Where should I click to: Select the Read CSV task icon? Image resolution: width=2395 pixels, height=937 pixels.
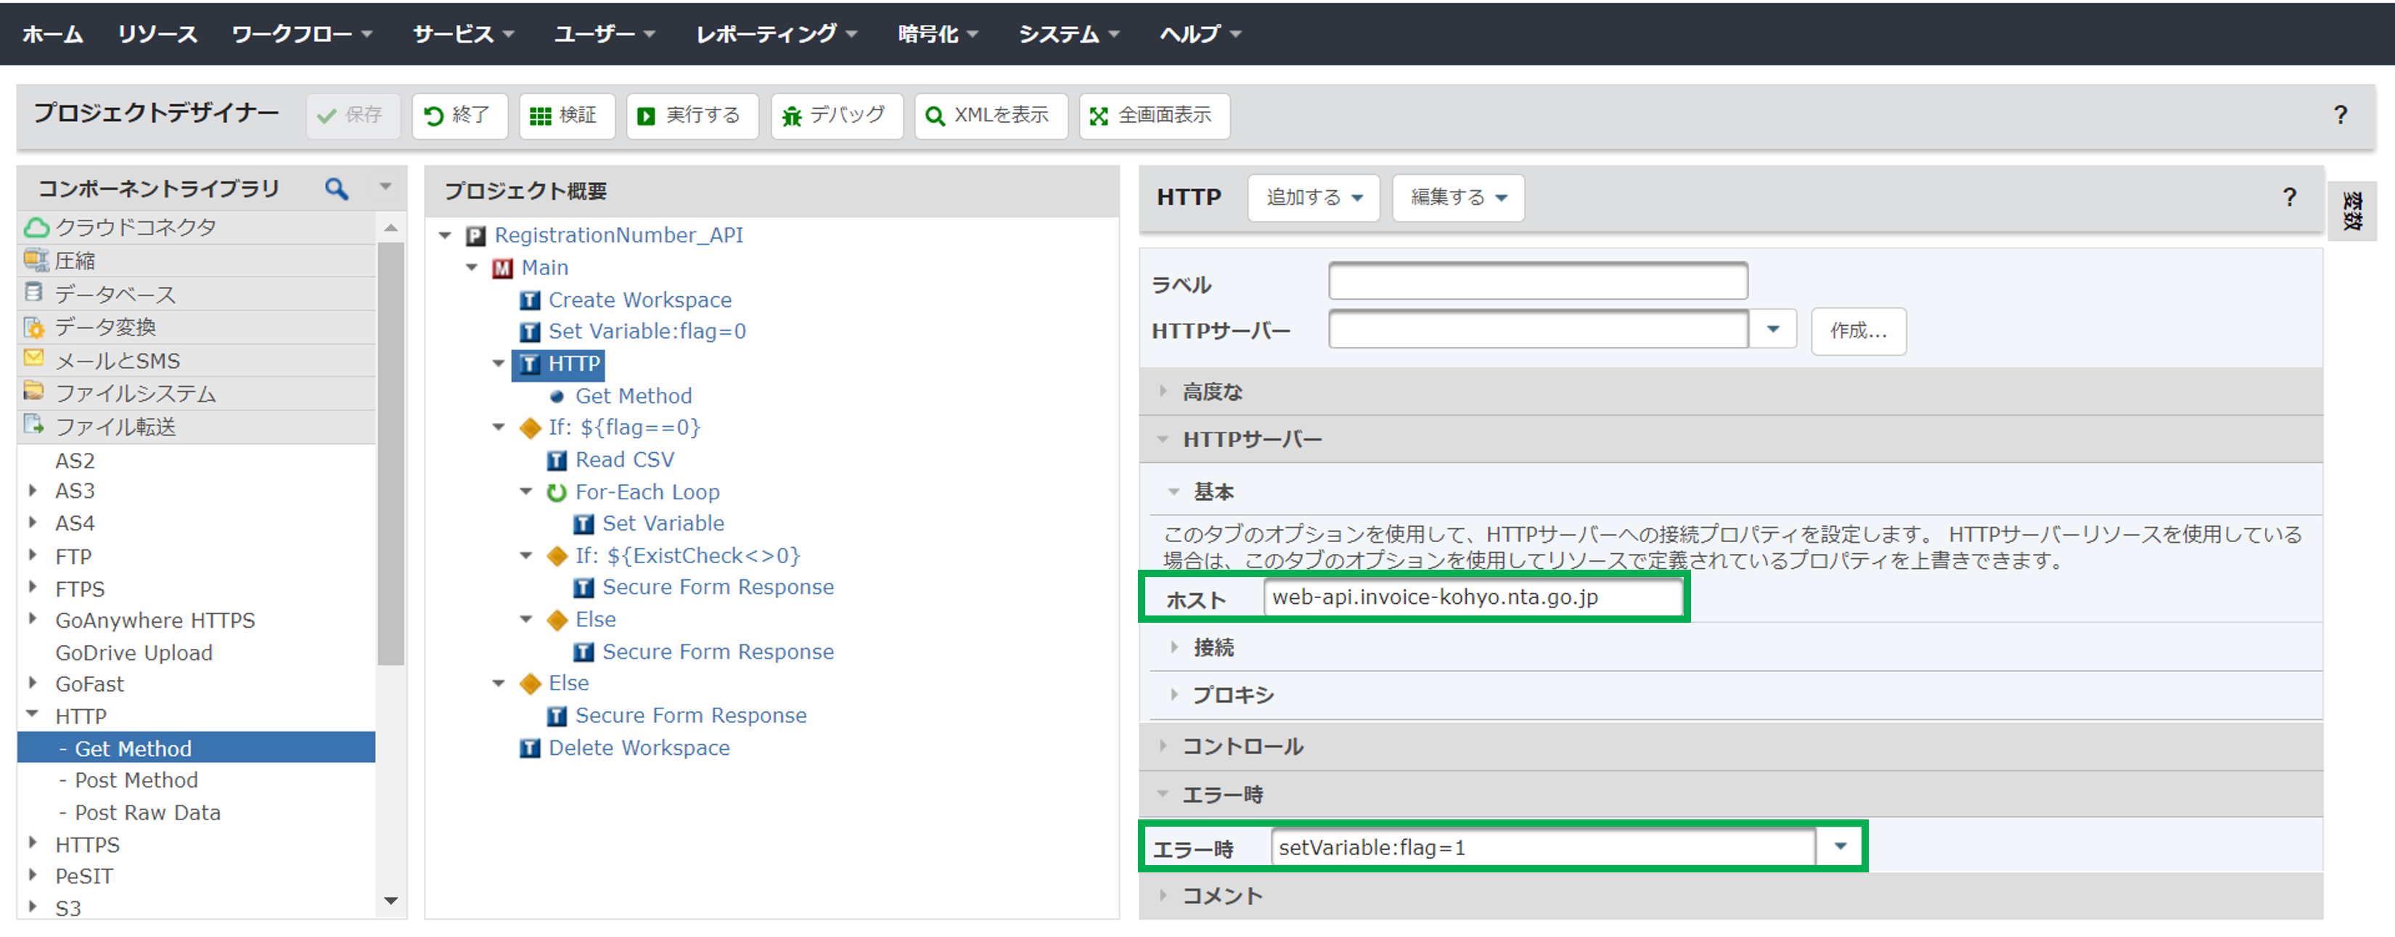[x=557, y=461]
